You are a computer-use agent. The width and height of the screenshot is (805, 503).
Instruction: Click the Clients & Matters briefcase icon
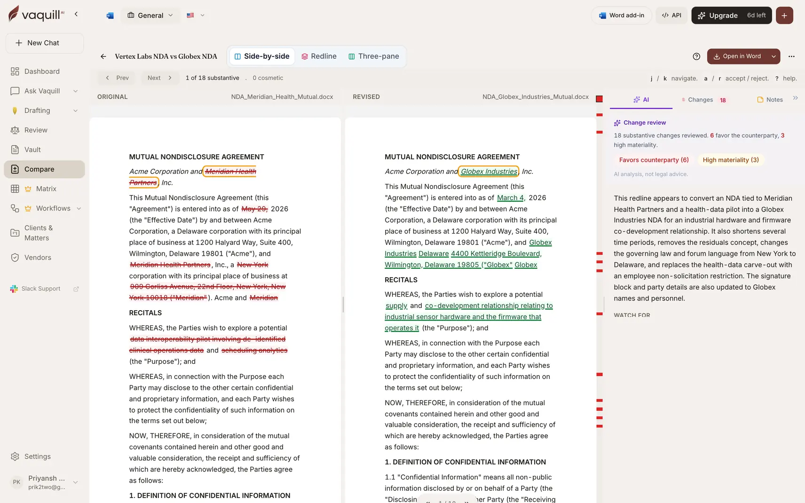click(15, 233)
